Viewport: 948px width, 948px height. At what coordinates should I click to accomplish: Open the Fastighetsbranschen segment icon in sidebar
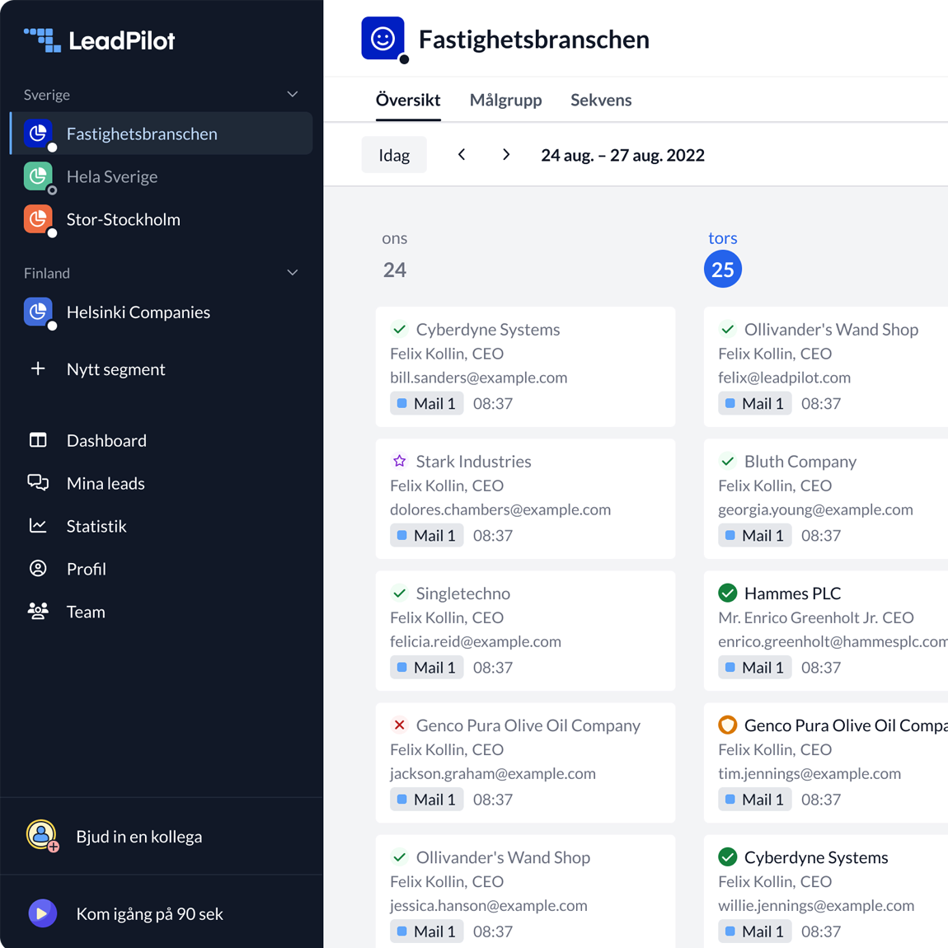(x=38, y=134)
